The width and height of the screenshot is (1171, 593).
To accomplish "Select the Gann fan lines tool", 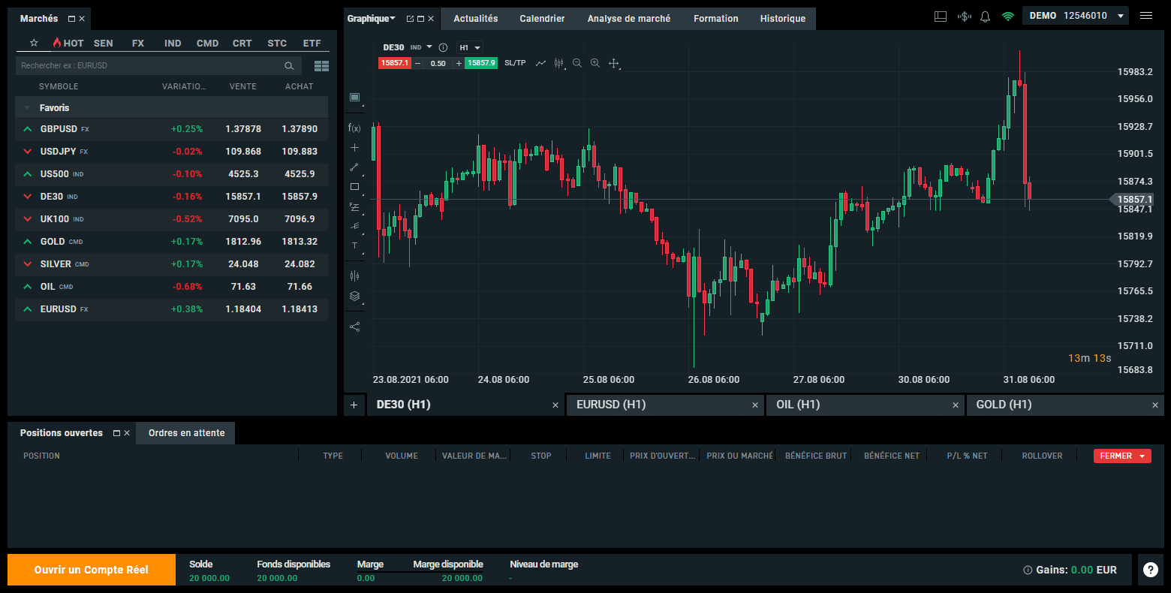I will click(354, 226).
